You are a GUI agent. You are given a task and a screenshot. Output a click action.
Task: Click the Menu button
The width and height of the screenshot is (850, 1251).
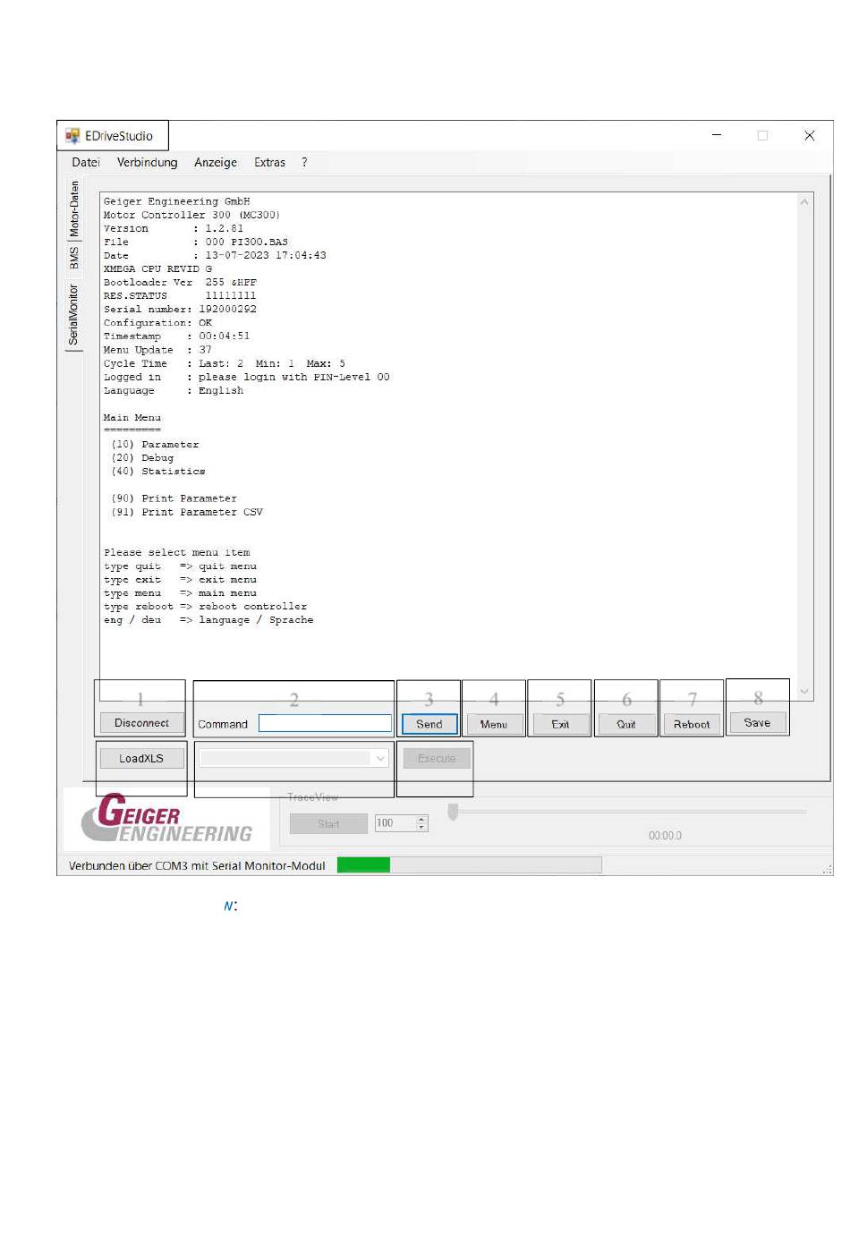point(494,724)
